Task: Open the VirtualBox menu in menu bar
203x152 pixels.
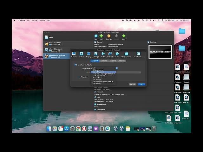Action: click(21, 20)
